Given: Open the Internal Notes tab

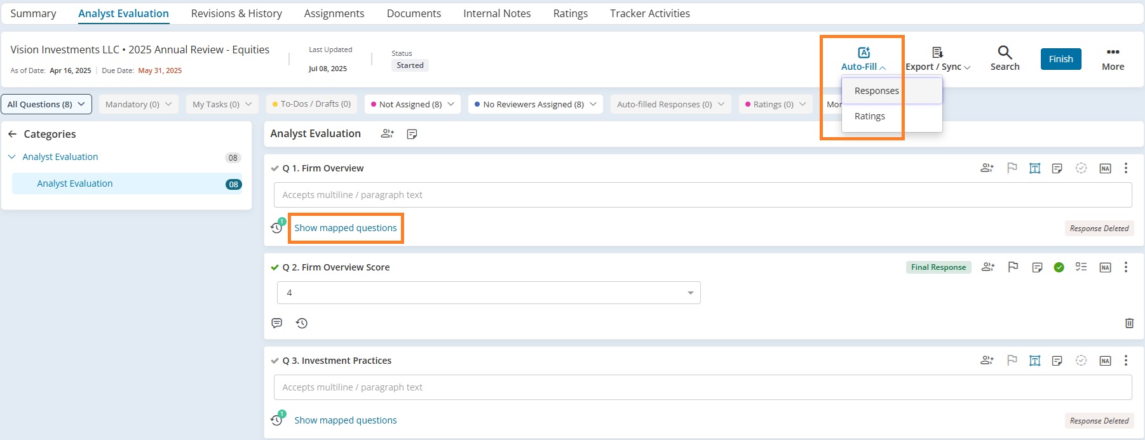Looking at the screenshot, I should (x=497, y=13).
